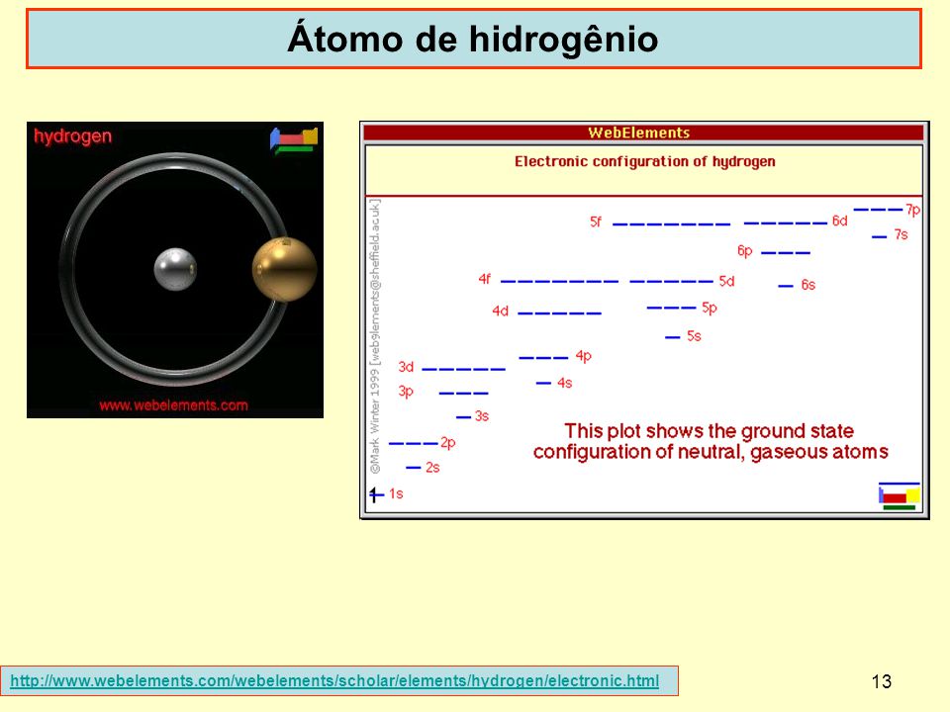Click the '7s' orbital label

pos(901,234)
